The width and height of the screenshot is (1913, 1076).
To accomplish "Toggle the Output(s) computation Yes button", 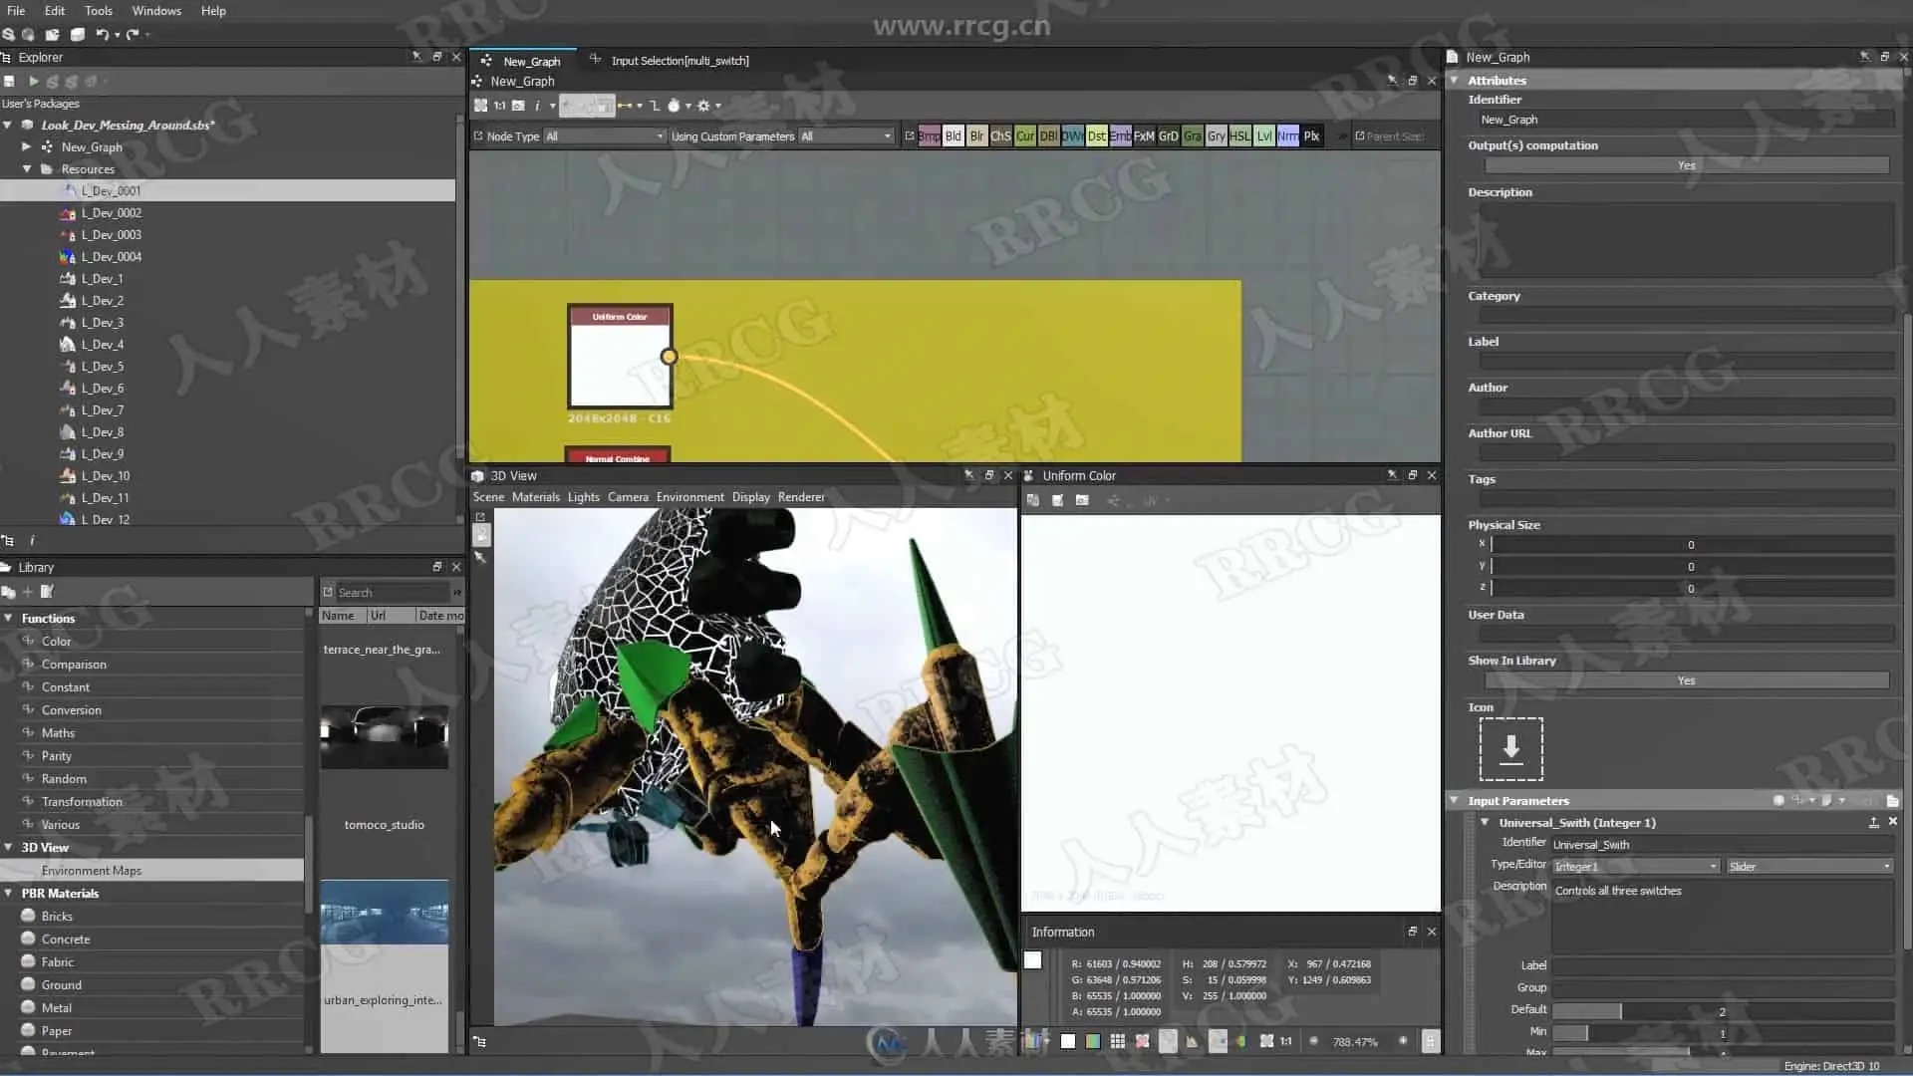I will (1686, 165).
